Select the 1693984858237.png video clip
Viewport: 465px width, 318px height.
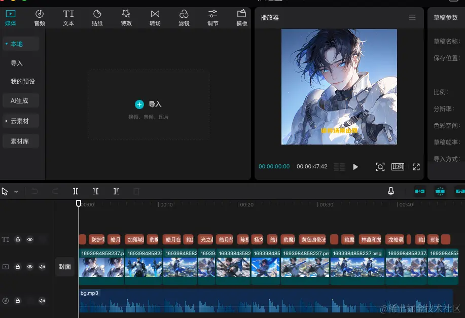tap(357, 266)
